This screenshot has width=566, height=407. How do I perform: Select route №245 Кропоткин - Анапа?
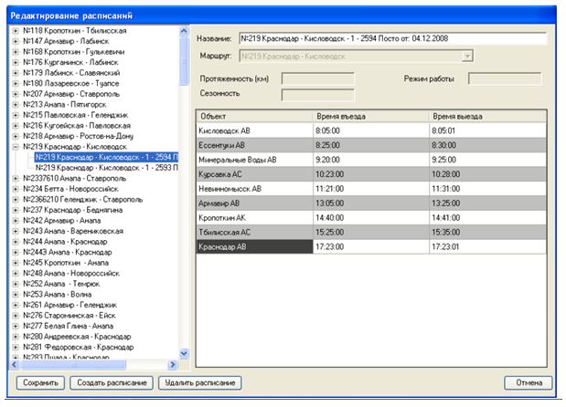pos(66,263)
